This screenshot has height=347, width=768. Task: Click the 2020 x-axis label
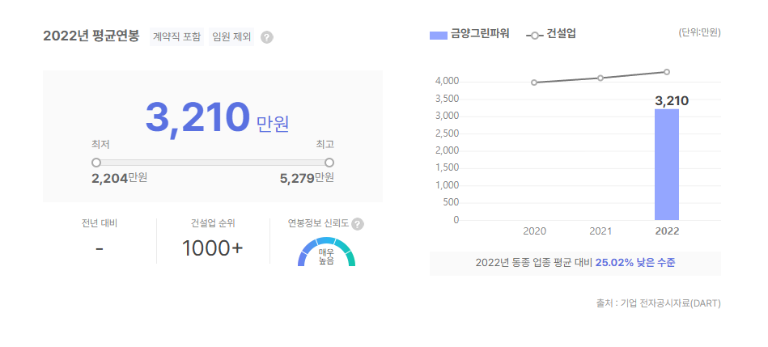534,231
